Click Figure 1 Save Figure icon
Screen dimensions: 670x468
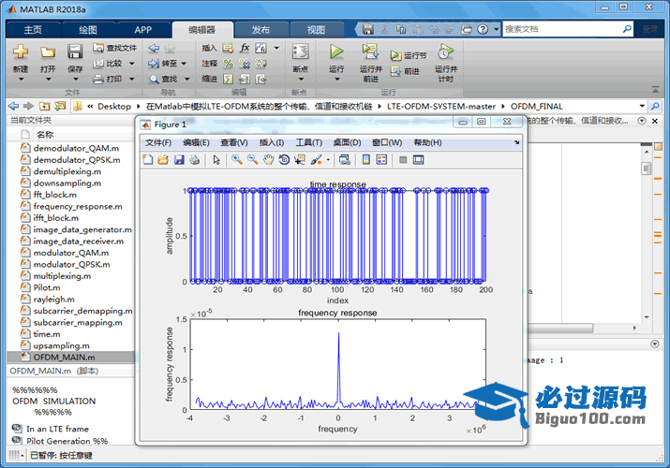[x=179, y=160]
